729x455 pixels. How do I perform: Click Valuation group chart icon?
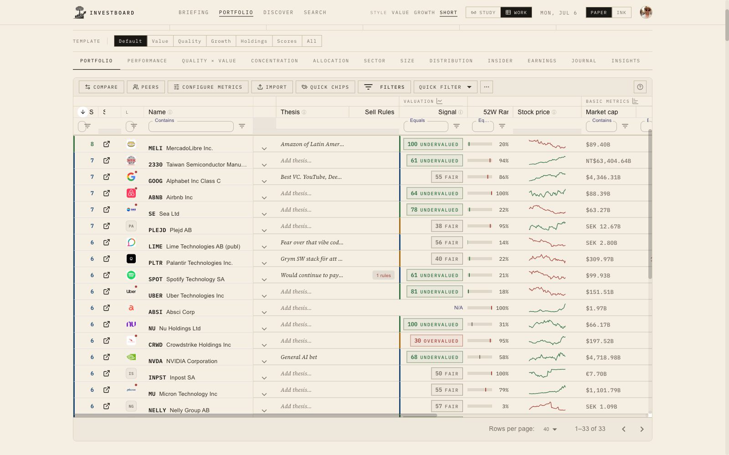(439, 101)
